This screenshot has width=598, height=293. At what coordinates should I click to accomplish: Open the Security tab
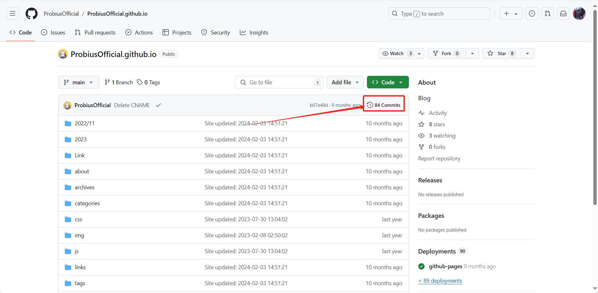(x=215, y=33)
